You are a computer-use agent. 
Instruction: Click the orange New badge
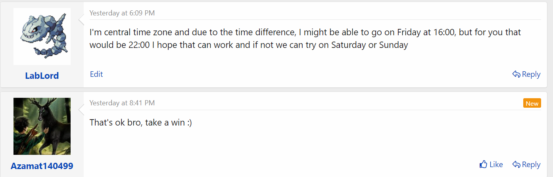point(532,103)
